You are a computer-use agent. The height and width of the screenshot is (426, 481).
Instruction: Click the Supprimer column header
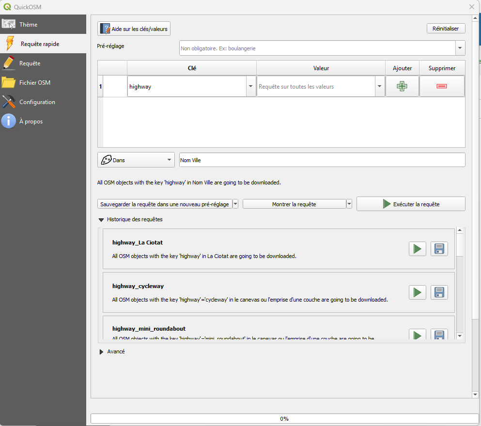tap(442, 68)
